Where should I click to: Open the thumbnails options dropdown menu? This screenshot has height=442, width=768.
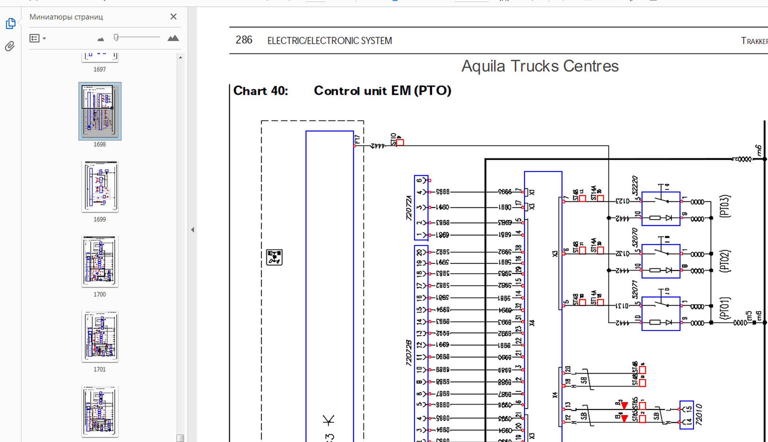(37, 38)
